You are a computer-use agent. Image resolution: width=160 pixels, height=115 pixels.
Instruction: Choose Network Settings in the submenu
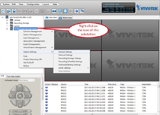tap(72, 55)
